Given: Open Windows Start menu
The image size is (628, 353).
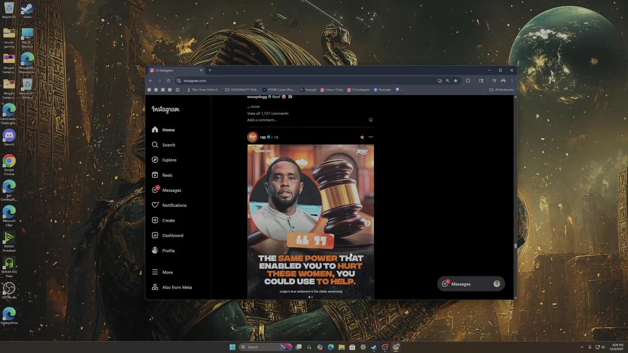Looking at the screenshot, I should coord(232,347).
